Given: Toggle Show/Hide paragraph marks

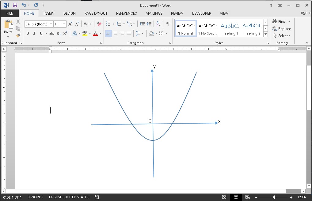Looking at the screenshot, I should click(x=168, y=24).
